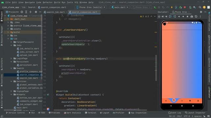Tap profile icon in app bottom nav bar
The image size is (211, 118).
[x=190, y=101]
